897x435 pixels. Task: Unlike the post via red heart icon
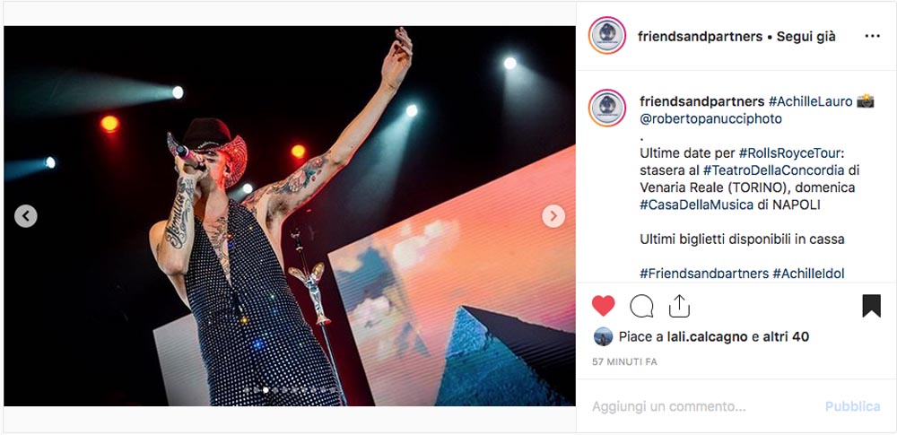coord(603,306)
